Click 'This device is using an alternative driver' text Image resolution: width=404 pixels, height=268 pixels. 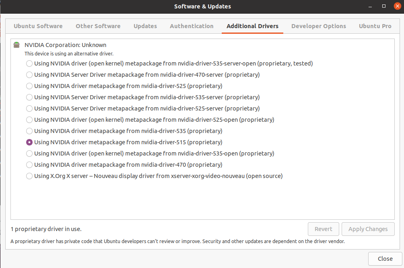click(69, 54)
